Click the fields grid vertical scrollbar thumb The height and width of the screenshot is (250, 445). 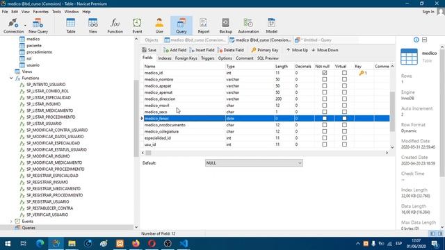pos(392,112)
